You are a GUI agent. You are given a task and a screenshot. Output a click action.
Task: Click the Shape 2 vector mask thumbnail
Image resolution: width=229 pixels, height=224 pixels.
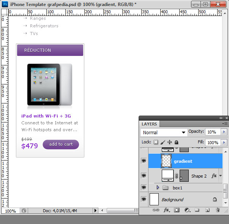point(184,176)
